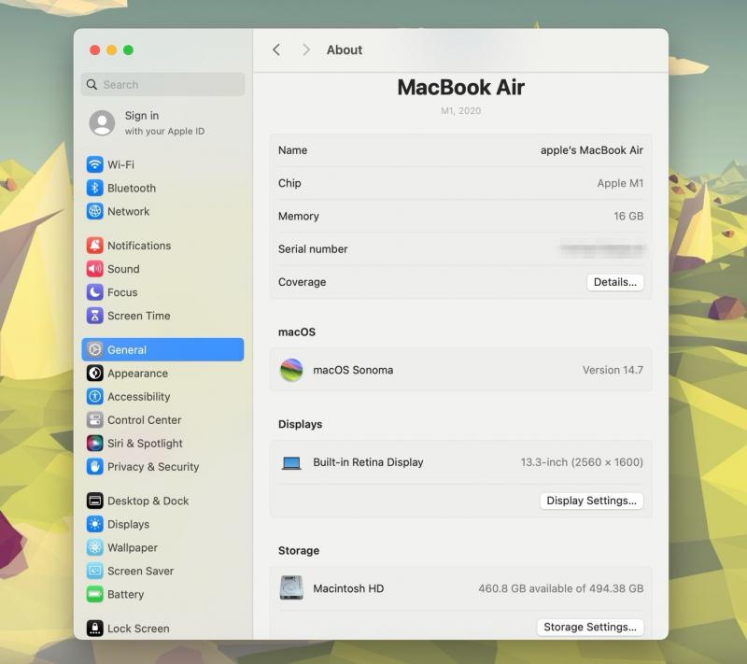Viewport: 747px width, 664px height.
Task: Click '460.8 GB available of 494.38 GB'
Action: click(x=561, y=588)
